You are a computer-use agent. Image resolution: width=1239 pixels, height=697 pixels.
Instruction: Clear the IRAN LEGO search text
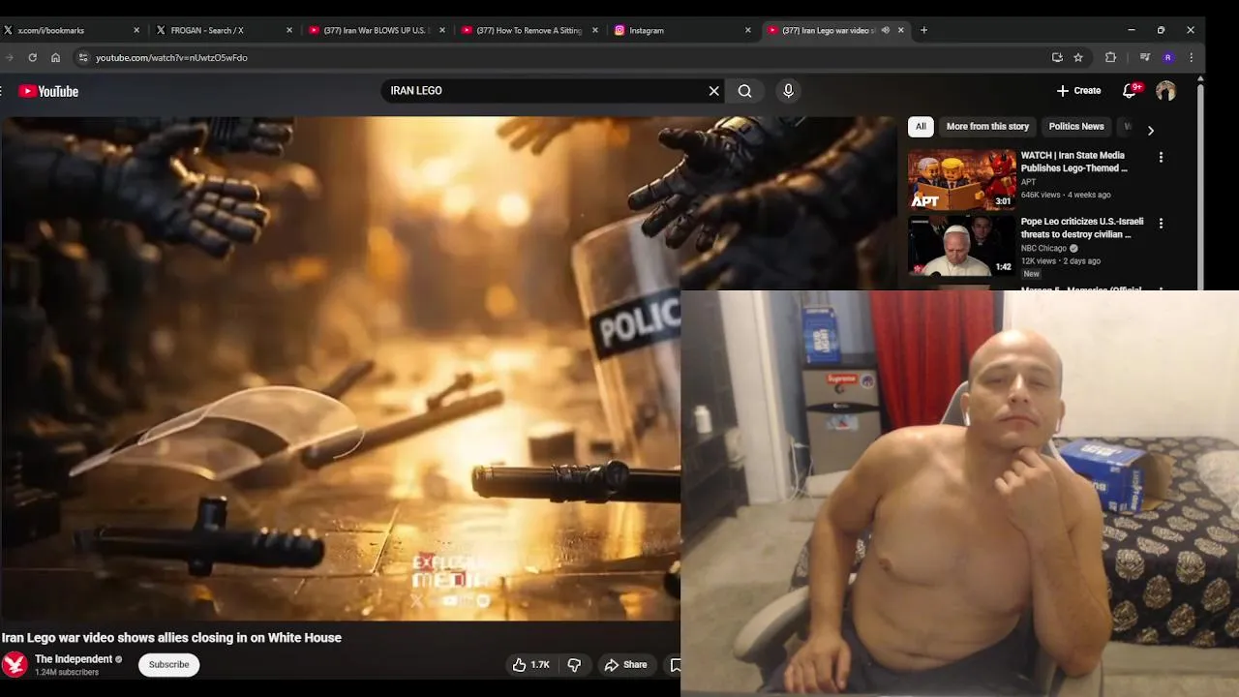coord(714,91)
